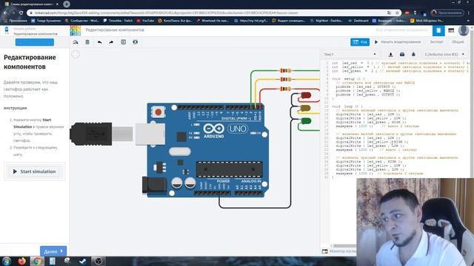Open the lessons panel phone icon
Image resolution: width=474 pixels, height=266 pixels.
click(7, 30)
